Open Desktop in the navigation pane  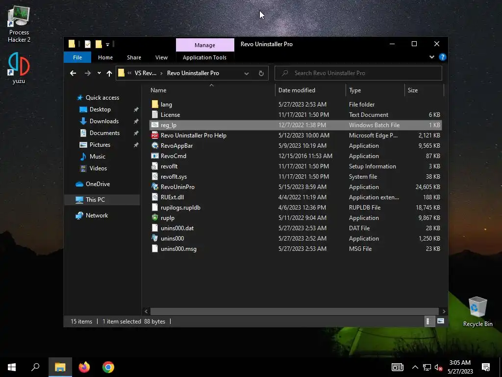(100, 109)
